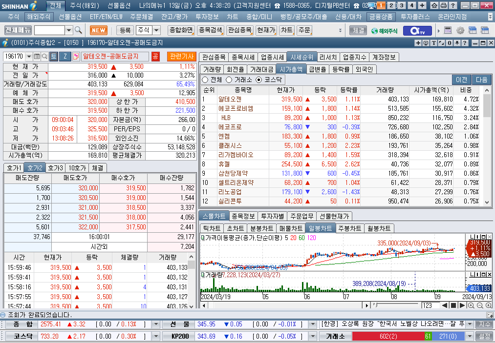The image size is (495, 343).
Task: Click the 설정 button at bottom right
Action: coord(485,336)
